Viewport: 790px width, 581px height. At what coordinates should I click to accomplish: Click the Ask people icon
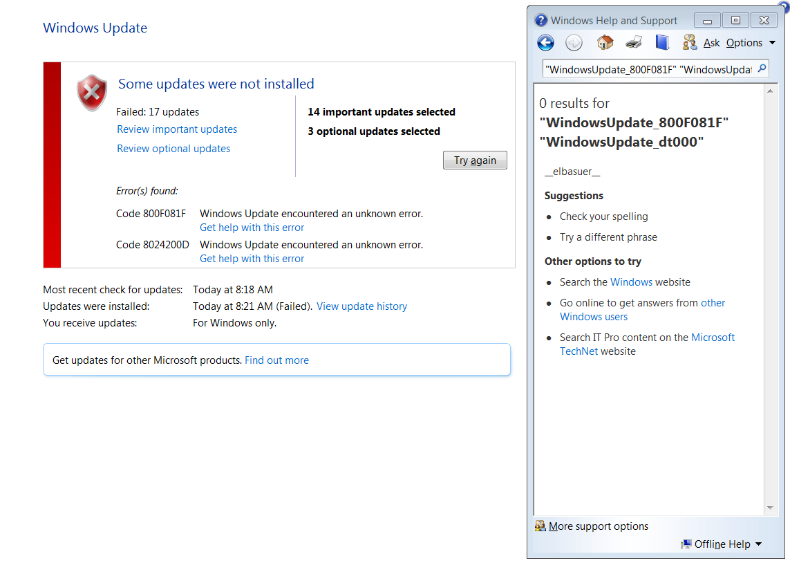689,42
